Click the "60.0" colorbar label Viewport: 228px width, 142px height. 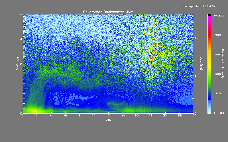coord(218,93)
